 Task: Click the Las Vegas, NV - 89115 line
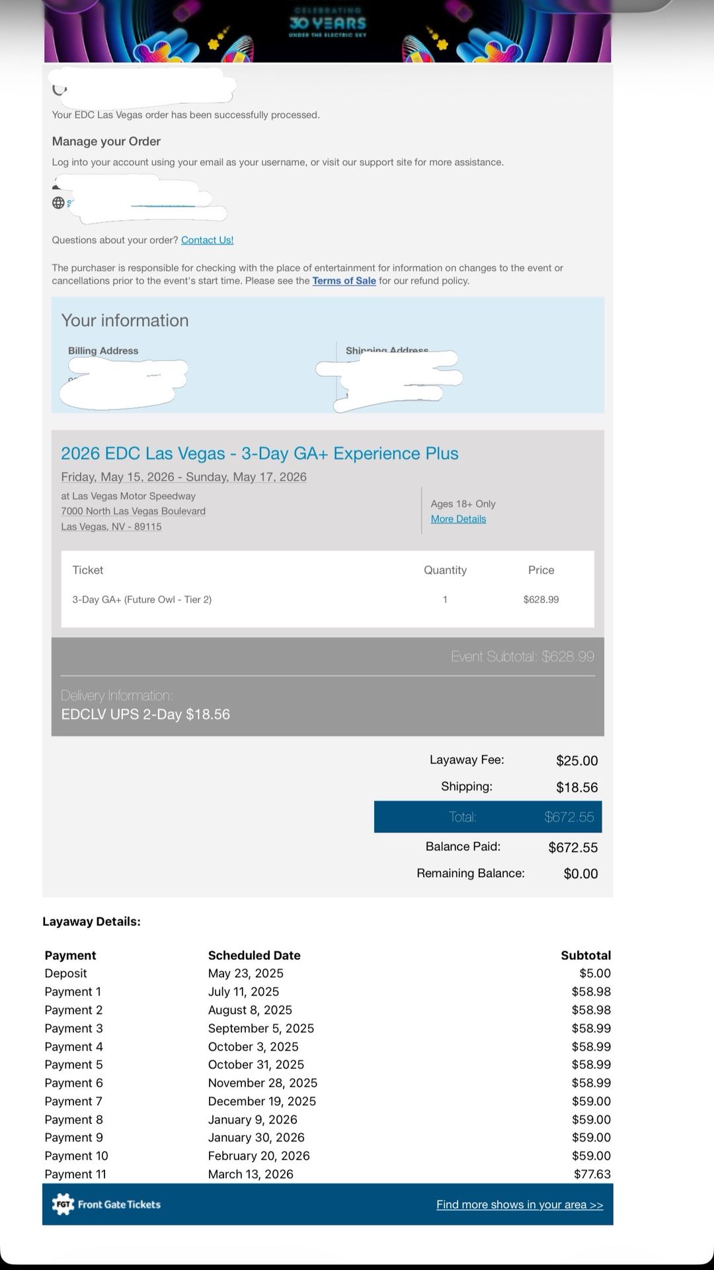[x=111, y=527]
